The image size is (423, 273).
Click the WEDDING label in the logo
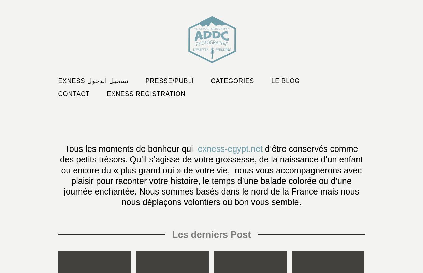click(223, 50)
